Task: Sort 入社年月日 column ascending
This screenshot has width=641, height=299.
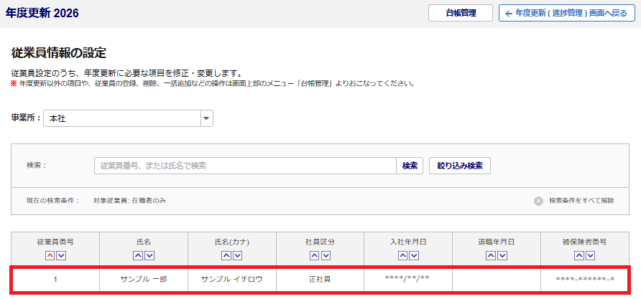Action: (403, 255)
